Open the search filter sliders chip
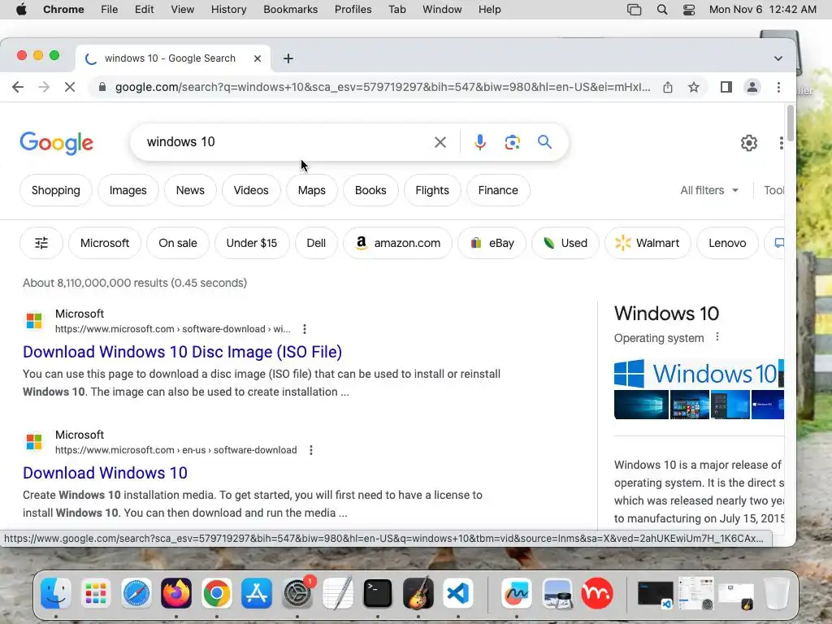 (x=41, y=243)
